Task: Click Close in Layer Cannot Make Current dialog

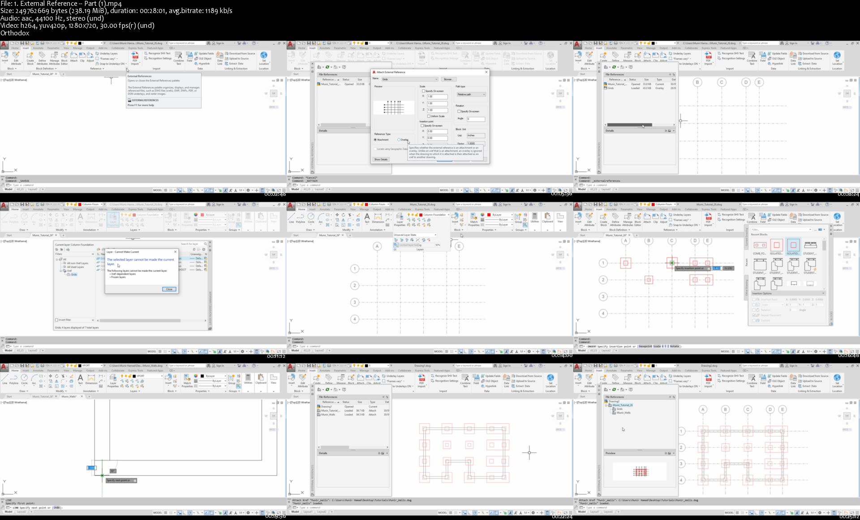Action: coord(169,289)
